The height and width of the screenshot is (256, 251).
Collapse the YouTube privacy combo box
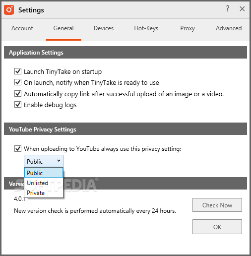44,161
